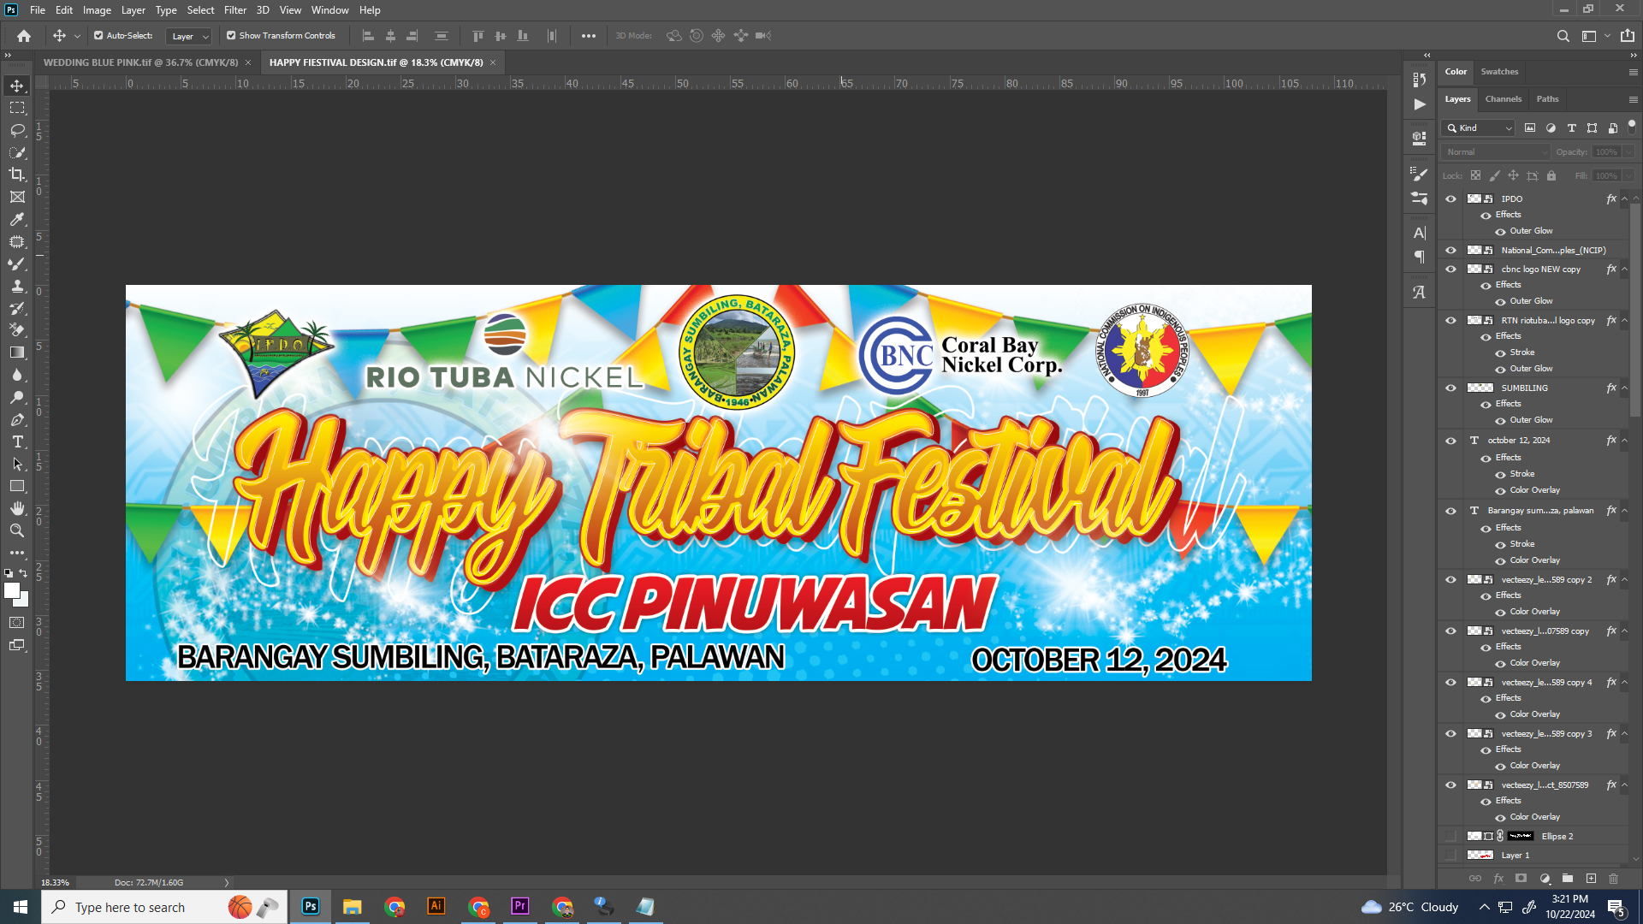Select the Lasso tool
This screenshot has height=924, width=1643.
pyautogui.click(x=17, y=130)
